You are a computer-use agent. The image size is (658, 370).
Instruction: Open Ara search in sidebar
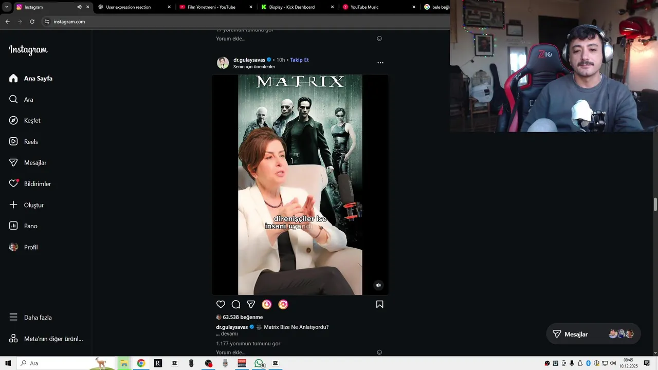(21, 99)
